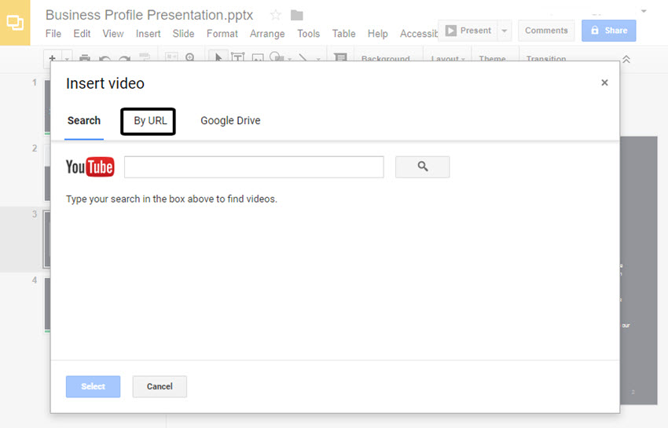Click the Theme toolbar button

point(492,59)
